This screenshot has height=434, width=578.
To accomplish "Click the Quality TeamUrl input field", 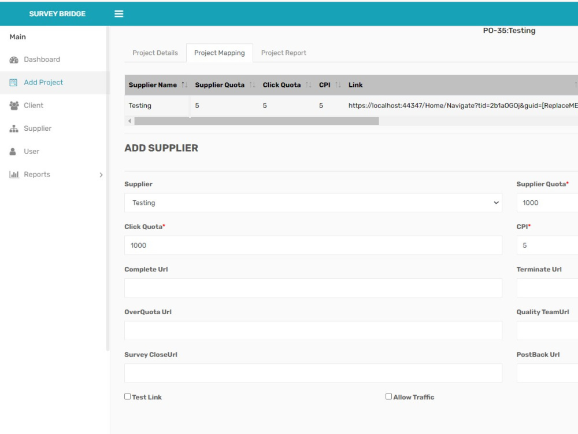I will pyautogui.click(x=547, y=330).
